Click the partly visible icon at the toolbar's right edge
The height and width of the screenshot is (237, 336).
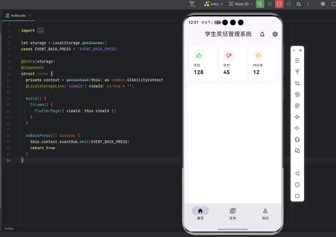334,4
